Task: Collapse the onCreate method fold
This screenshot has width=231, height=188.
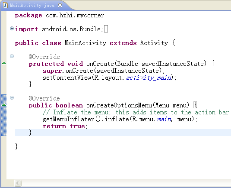Action: pos(12,56)
